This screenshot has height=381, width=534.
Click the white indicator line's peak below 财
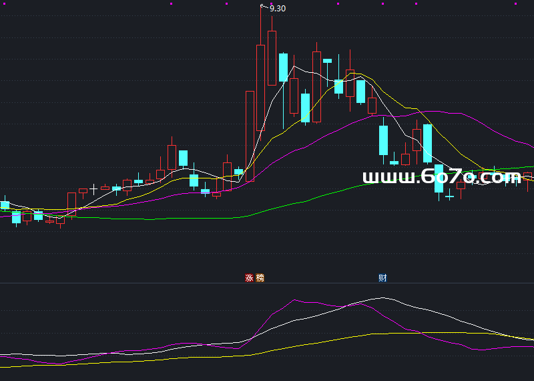coord(382,298)
